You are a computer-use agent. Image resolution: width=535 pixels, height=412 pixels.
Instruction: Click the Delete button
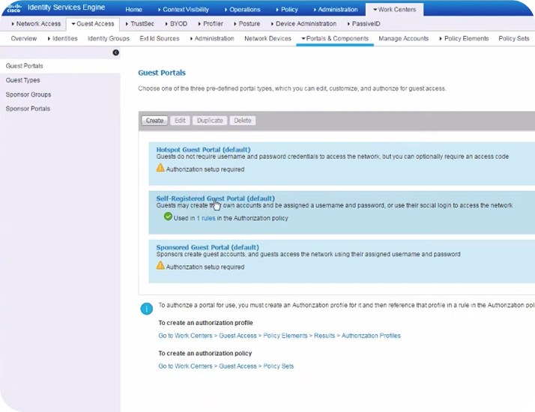(x=243, y=121)
